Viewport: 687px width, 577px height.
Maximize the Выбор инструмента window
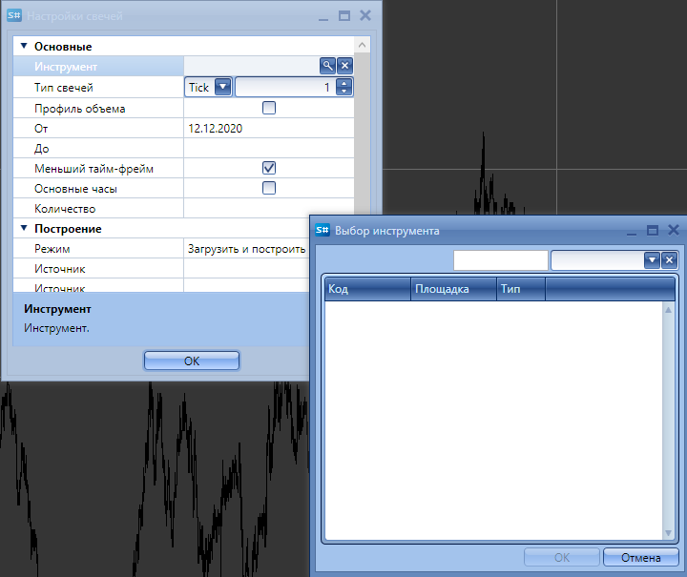tap(653, 230)
